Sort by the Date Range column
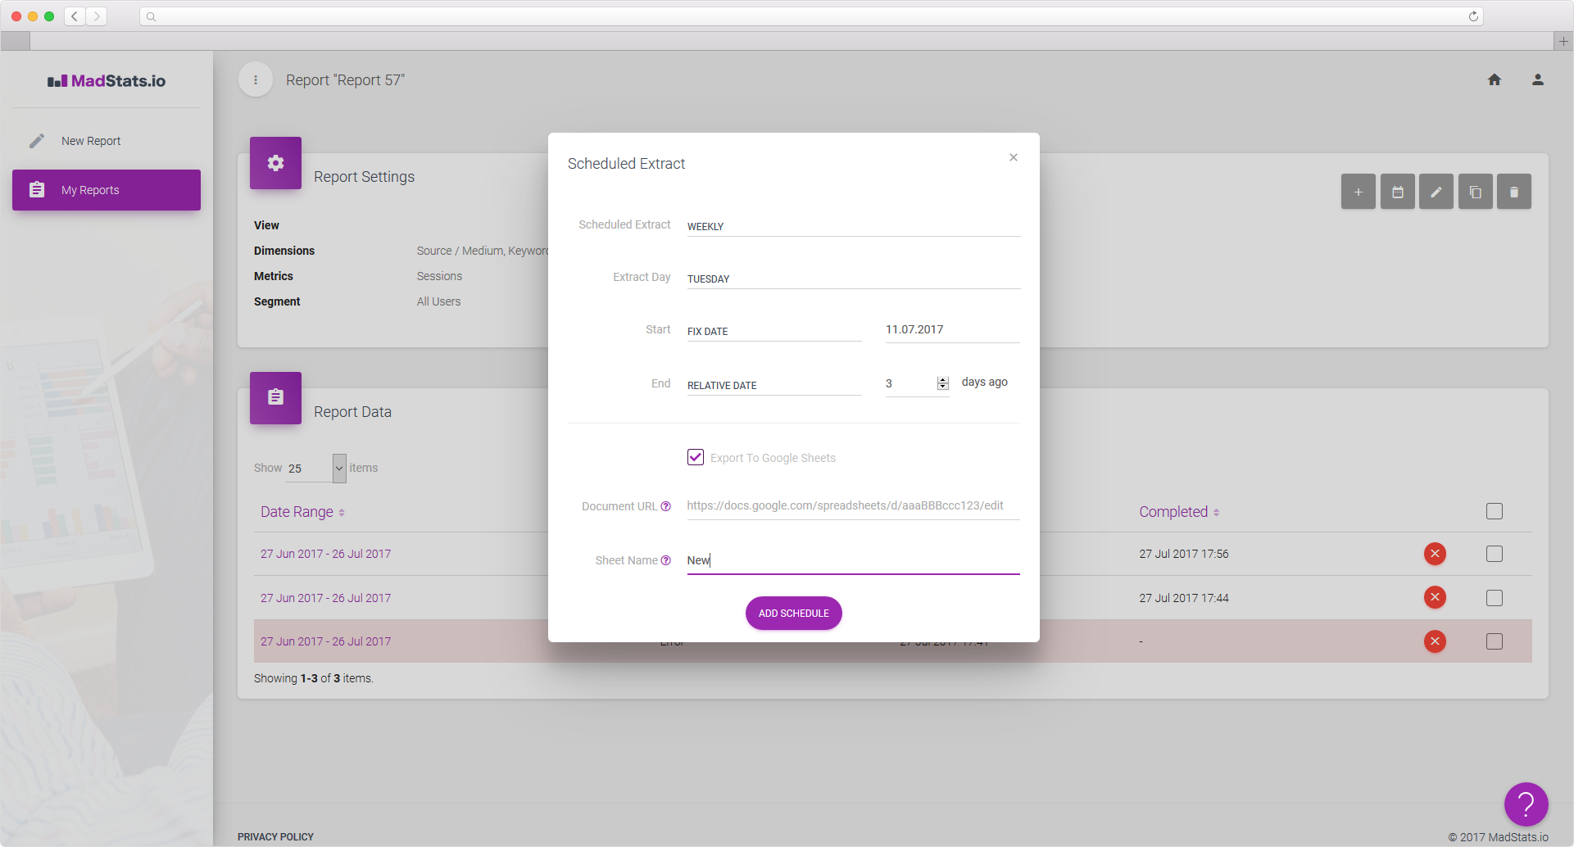 [x=302, y=512]
